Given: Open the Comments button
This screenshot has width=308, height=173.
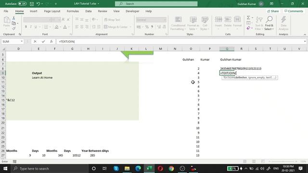Looking at the screenshot, I should coord(294,11).
